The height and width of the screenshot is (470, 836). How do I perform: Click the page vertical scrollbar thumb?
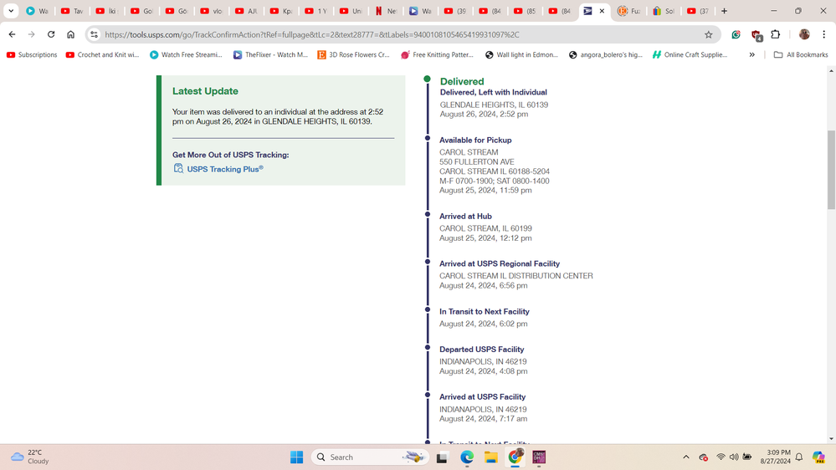(831, 170)
